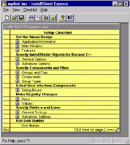Close the InstallShield Express window
This screenshot has width=130, height=145.
pos(126,4)
